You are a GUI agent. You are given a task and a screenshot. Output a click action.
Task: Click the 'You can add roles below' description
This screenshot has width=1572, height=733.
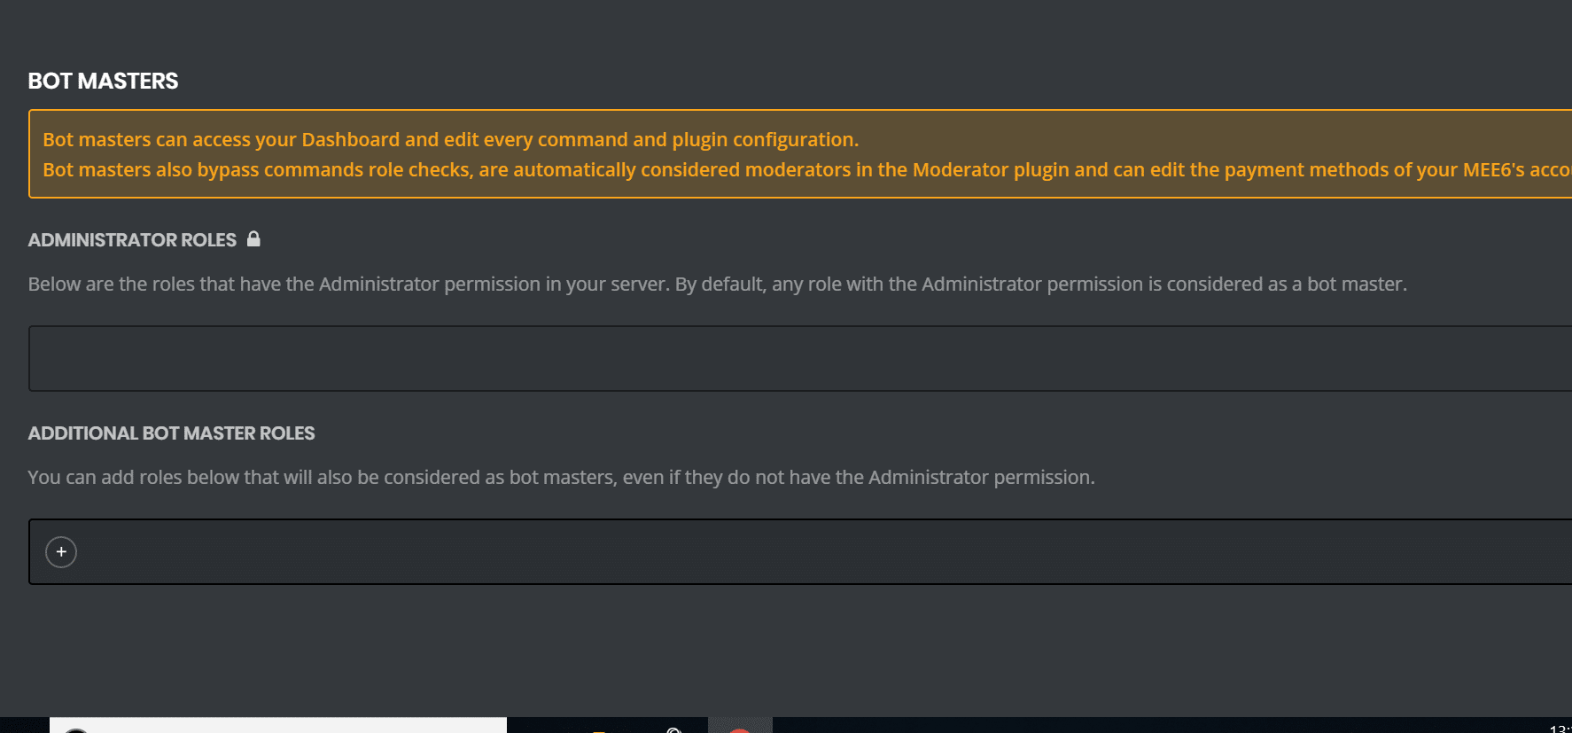click(x=561, y=478)
